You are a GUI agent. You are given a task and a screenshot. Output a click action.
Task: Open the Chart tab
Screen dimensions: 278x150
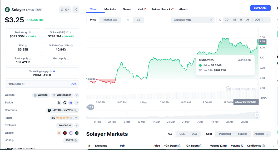(94, 9)
